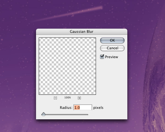Uncheck the Preview checkbox
The width and height of the screenshot is (165, 132).
point(102,57)
